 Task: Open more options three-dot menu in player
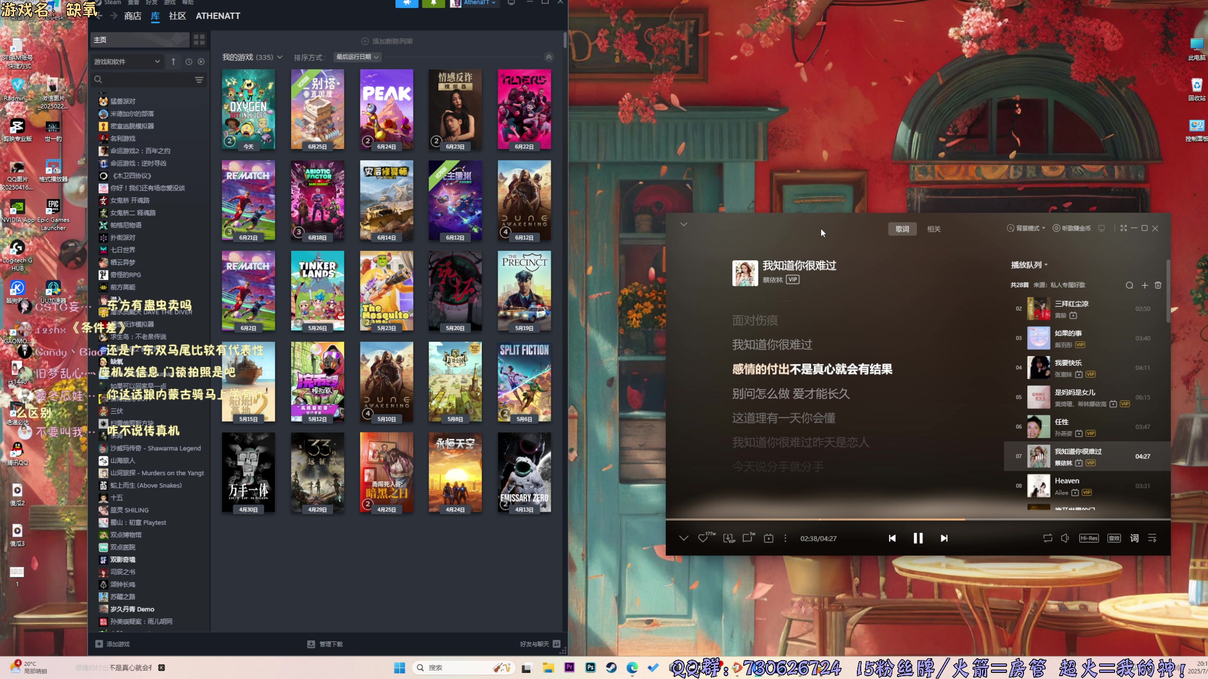[x=785, y=538]
